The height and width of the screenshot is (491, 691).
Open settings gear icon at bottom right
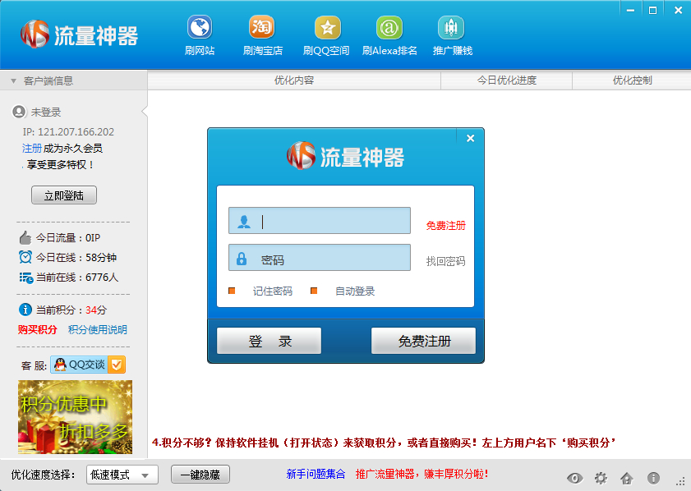601,478
